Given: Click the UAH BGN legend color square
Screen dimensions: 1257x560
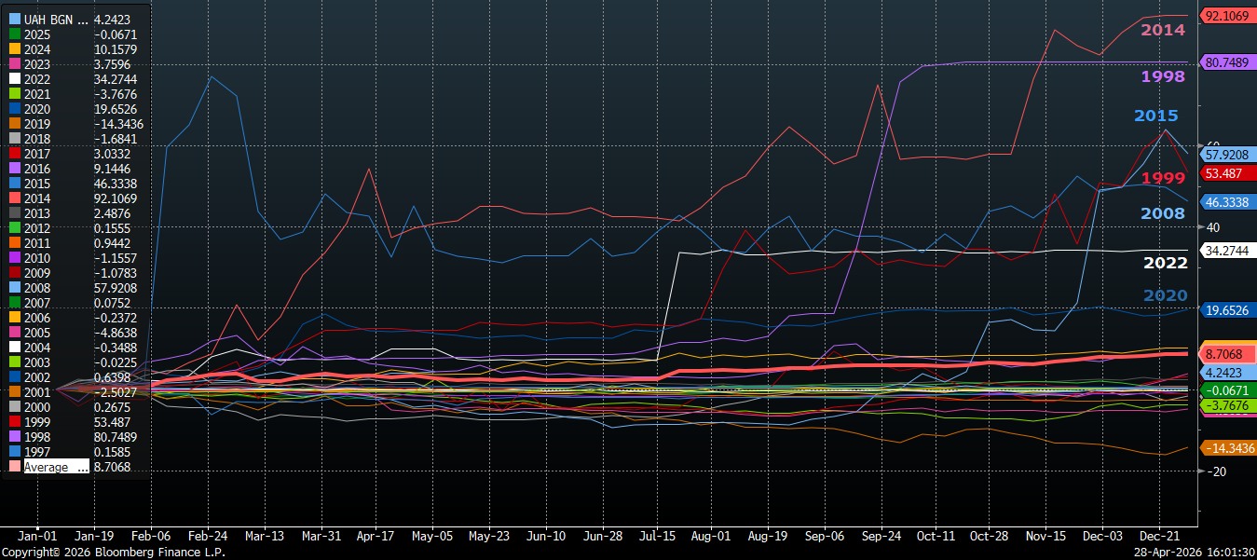Looking at the screenshot, I should pos(14,20).
